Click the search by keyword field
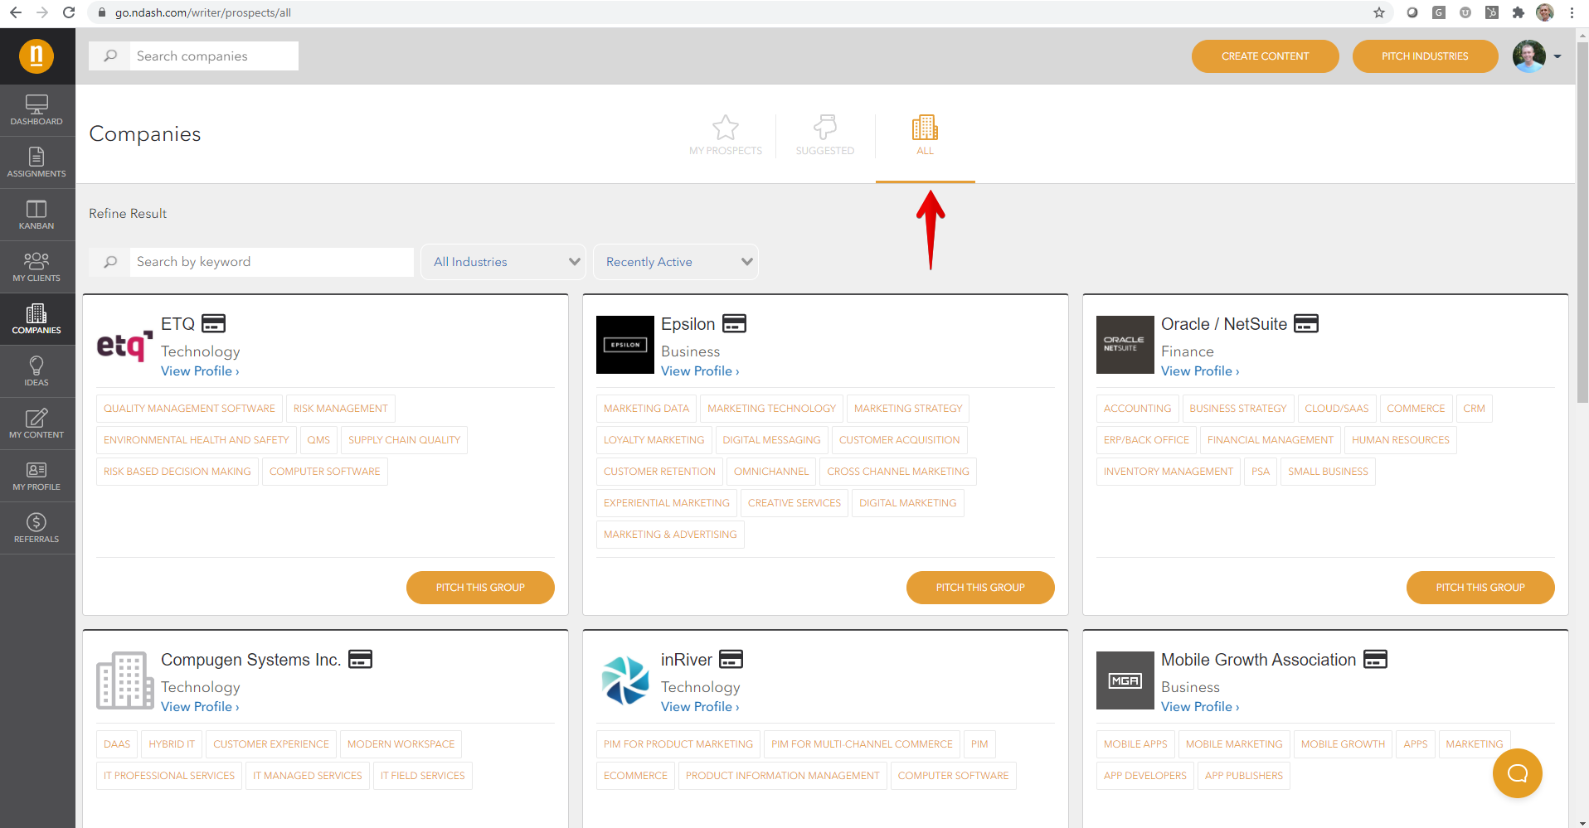The image size is (1589, 828). (x=272, y=262)
